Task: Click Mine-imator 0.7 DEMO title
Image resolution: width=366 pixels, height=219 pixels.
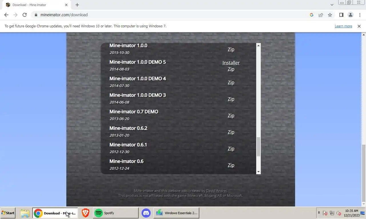Action: [134, 112]
